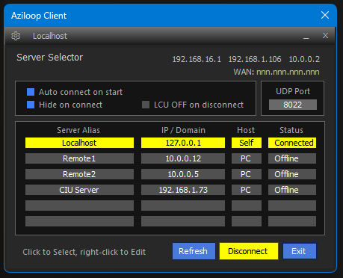Click the yellow Disconnect button
The image size is (343, 278).
point(249,251)
